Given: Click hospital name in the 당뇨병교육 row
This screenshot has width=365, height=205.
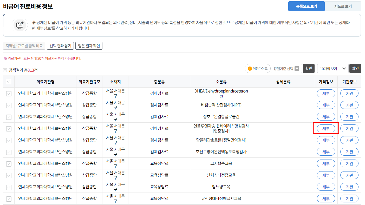Looking at the screenshot, I should 45,187.
